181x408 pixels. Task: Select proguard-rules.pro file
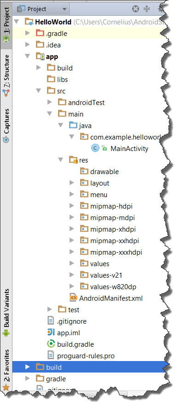pyautogui.click(x=86, y=356)
